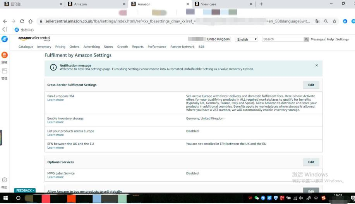Click the browser address bar URL
355x204 pixels.
click(x=177, y=21)
